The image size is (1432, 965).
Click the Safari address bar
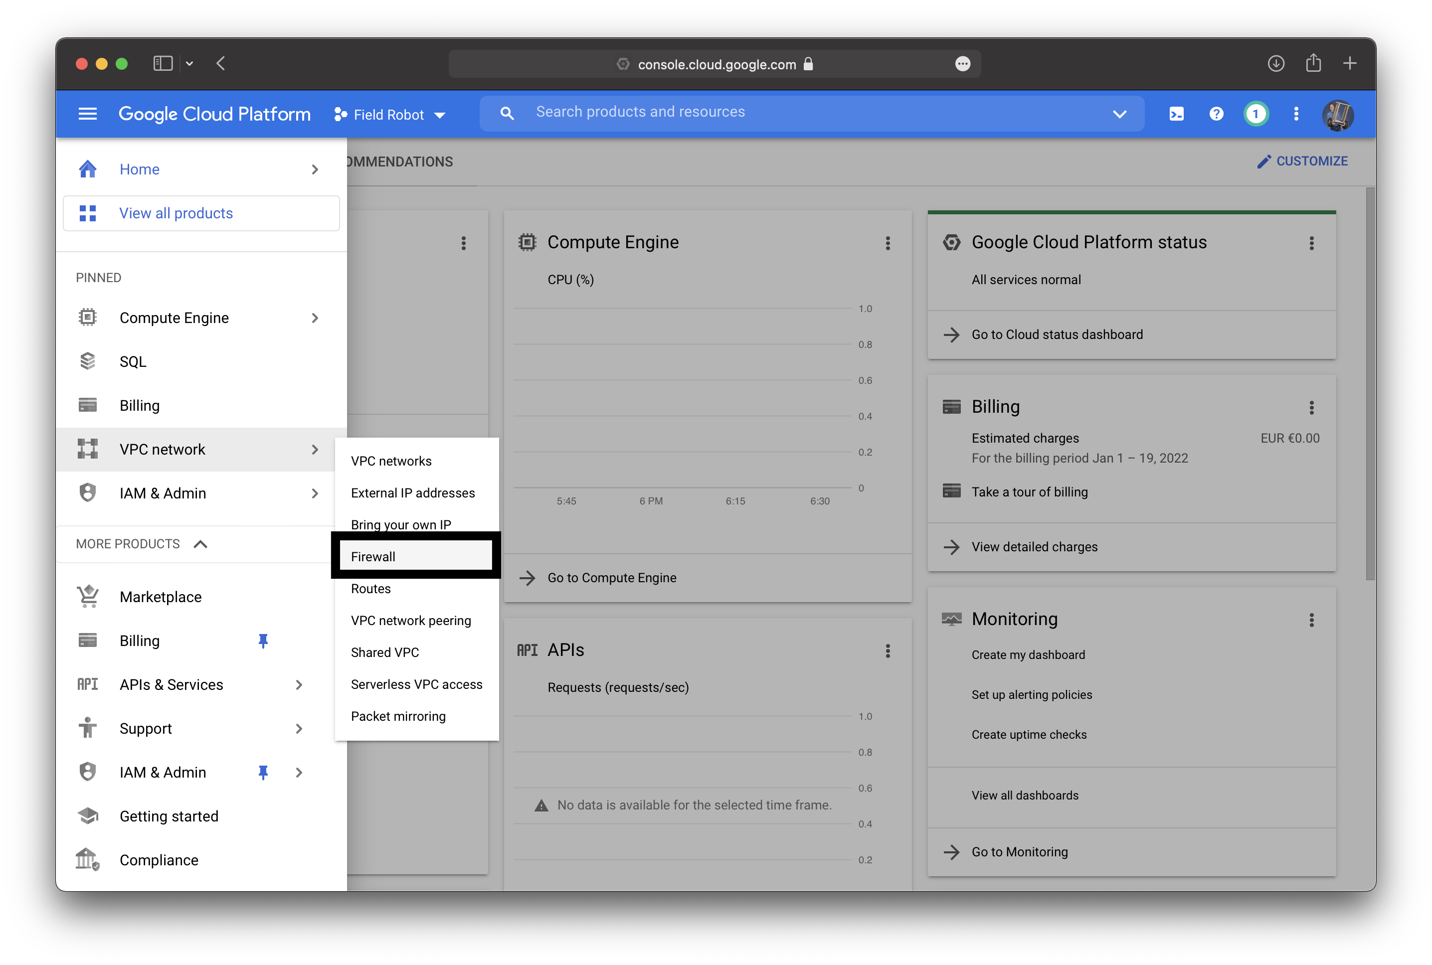(x=714, y=63)
